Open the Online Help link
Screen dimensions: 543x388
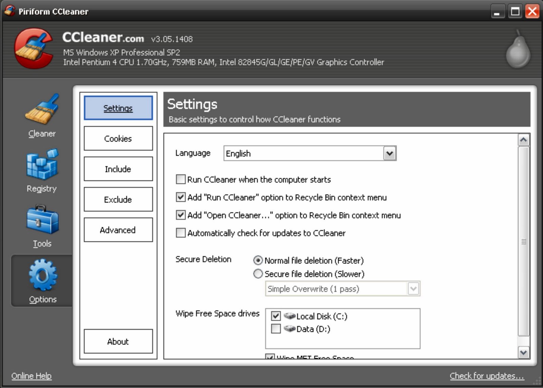pyautogui.click(x=32, y=376)
